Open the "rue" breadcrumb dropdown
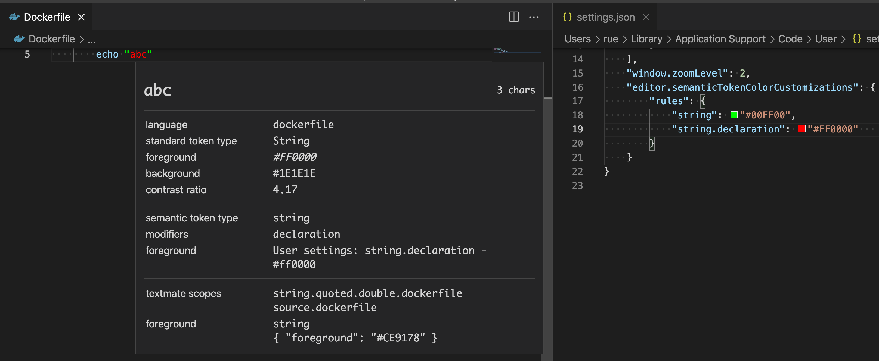Screen dimensions: 879x361 tap(611, 39)
